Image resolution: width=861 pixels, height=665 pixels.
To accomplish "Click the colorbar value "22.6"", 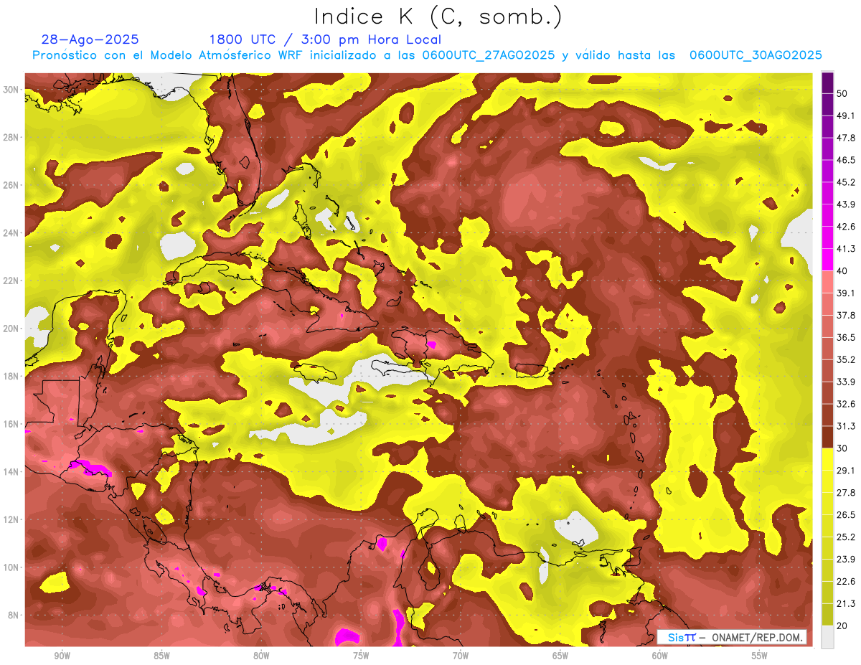I will [845, 581].
